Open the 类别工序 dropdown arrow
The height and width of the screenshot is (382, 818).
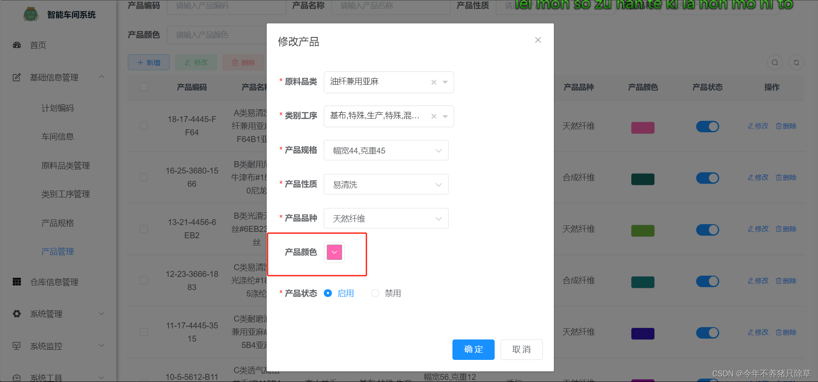tap(445, 116)
